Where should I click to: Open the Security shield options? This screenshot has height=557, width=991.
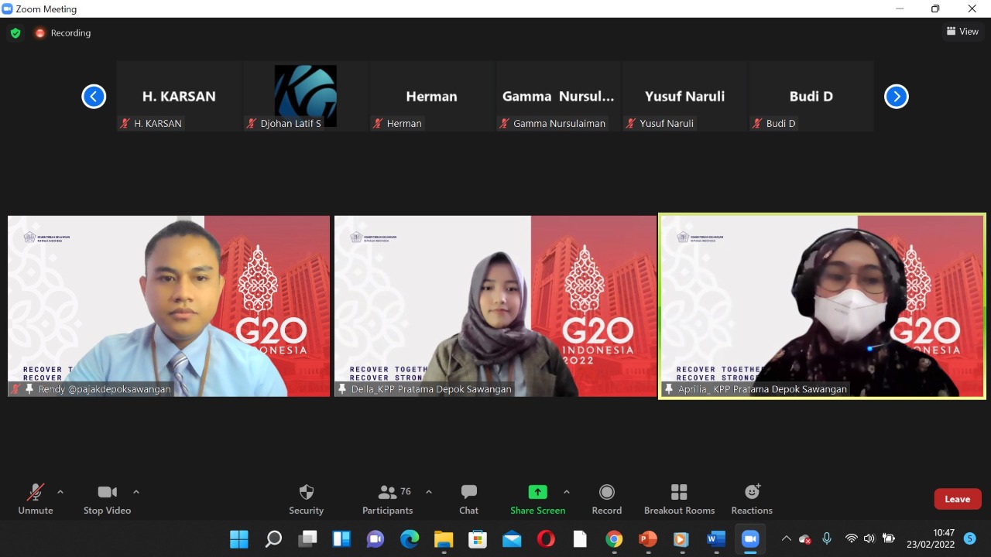pos(306,499)
